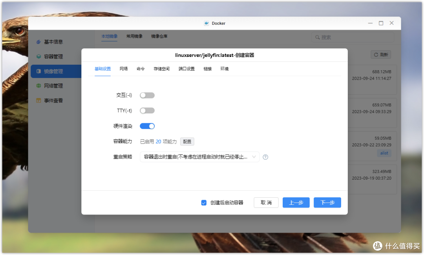
Task: Maximize the Docker window
Action: (x=381, y=23)
